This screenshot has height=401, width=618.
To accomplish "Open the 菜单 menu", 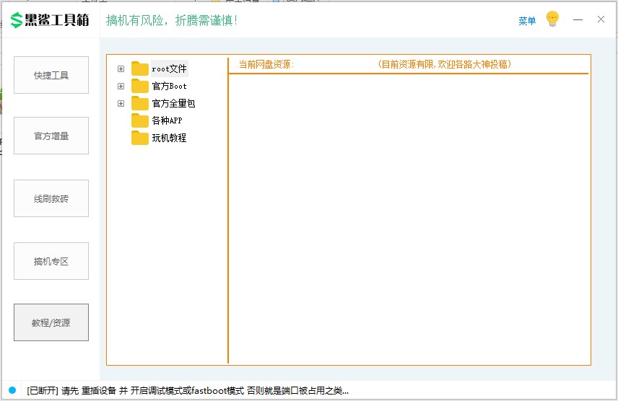I will click(x=527, y=21).
